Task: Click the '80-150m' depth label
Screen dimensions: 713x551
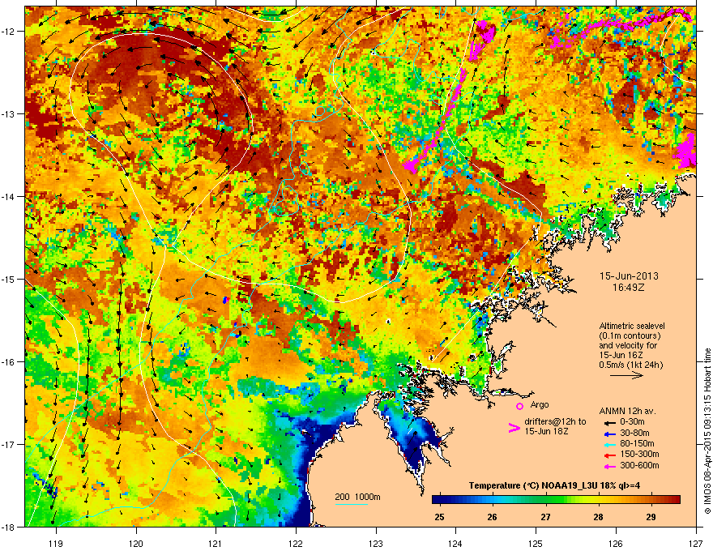Action: (x=637, y=444)
